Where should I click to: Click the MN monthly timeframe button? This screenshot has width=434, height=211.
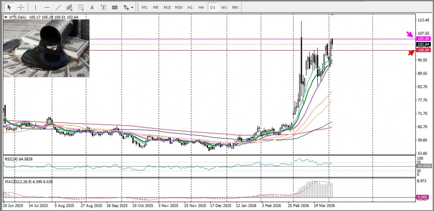[235, 7]
